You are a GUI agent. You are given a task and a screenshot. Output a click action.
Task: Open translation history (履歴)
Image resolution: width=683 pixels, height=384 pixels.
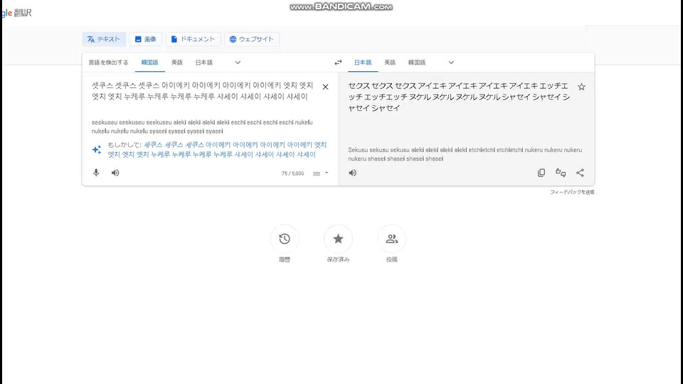(285, 239)
